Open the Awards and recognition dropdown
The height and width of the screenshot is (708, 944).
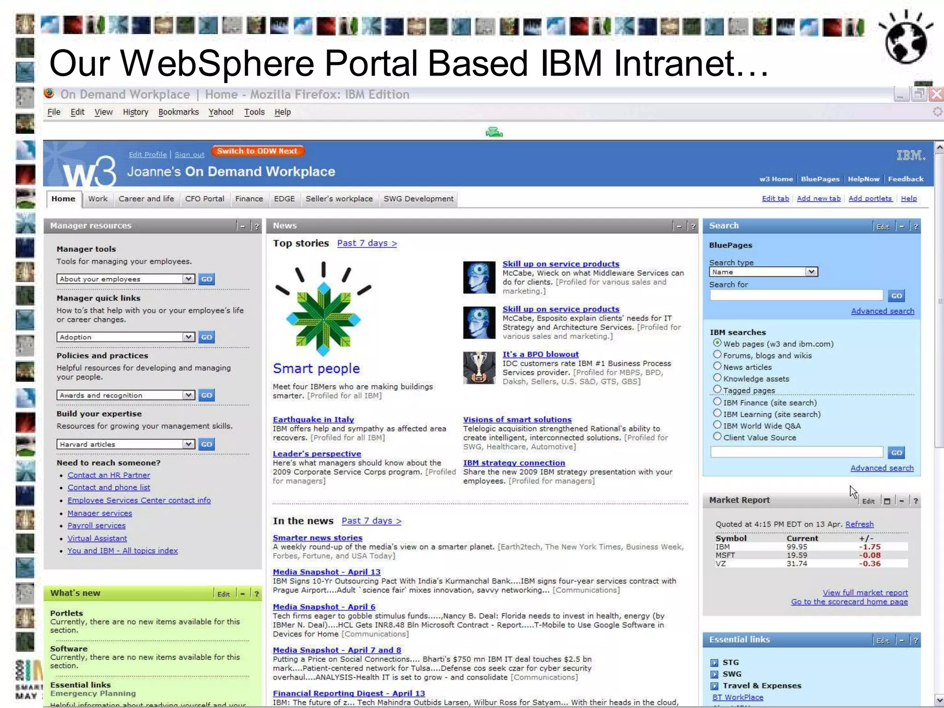coord(125,395)
